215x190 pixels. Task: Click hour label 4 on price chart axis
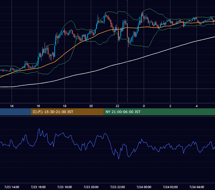pos(197,106)
